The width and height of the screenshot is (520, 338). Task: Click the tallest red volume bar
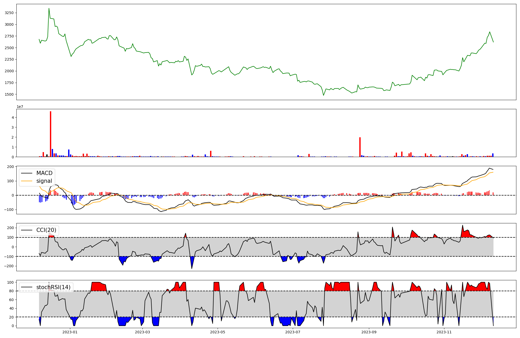pos(51,134)
